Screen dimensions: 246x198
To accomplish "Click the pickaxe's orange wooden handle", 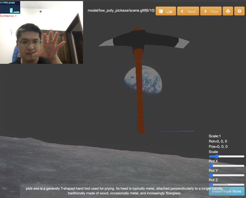I will [139, 92].
